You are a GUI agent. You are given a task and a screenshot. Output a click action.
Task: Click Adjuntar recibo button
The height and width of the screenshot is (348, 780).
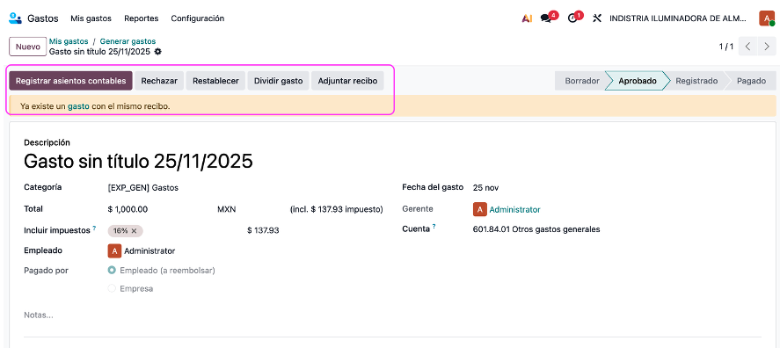(x=347, y=81)
